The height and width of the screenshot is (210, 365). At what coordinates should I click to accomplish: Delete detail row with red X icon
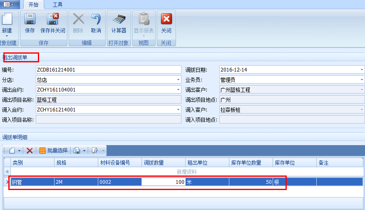(x=30, y=151)
